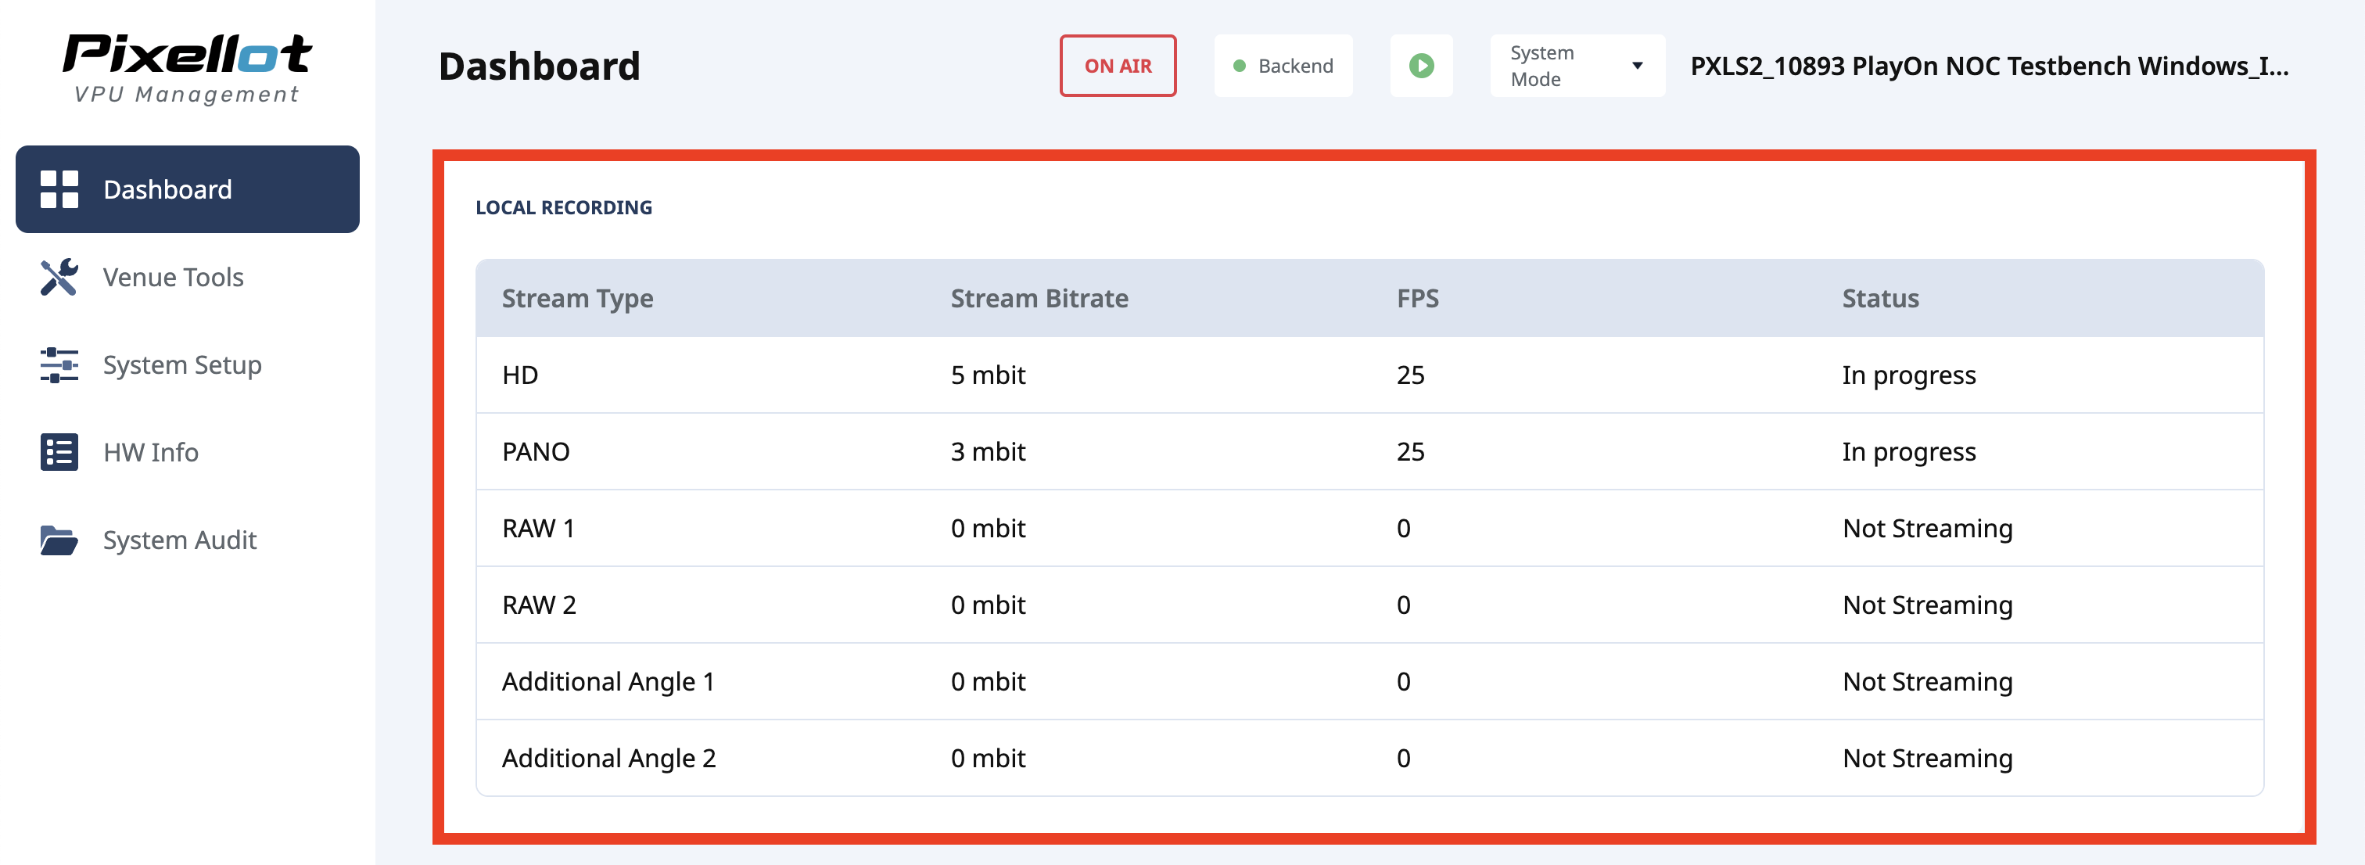This screenshot has width=2365, height=865.
Task: Click the Venue Tools wrench icon
Action: [59, 278]
